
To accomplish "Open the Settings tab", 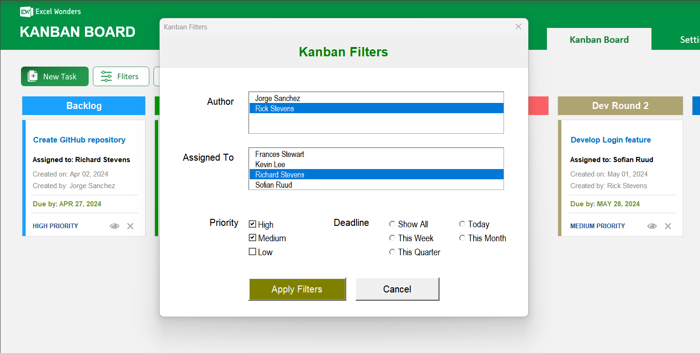I will click(x=690, y=40).
